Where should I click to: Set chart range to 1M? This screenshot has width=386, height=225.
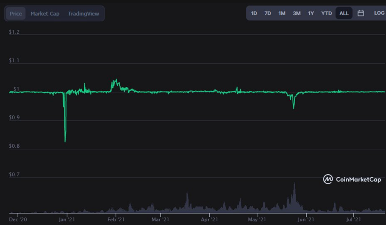(282, 13)
